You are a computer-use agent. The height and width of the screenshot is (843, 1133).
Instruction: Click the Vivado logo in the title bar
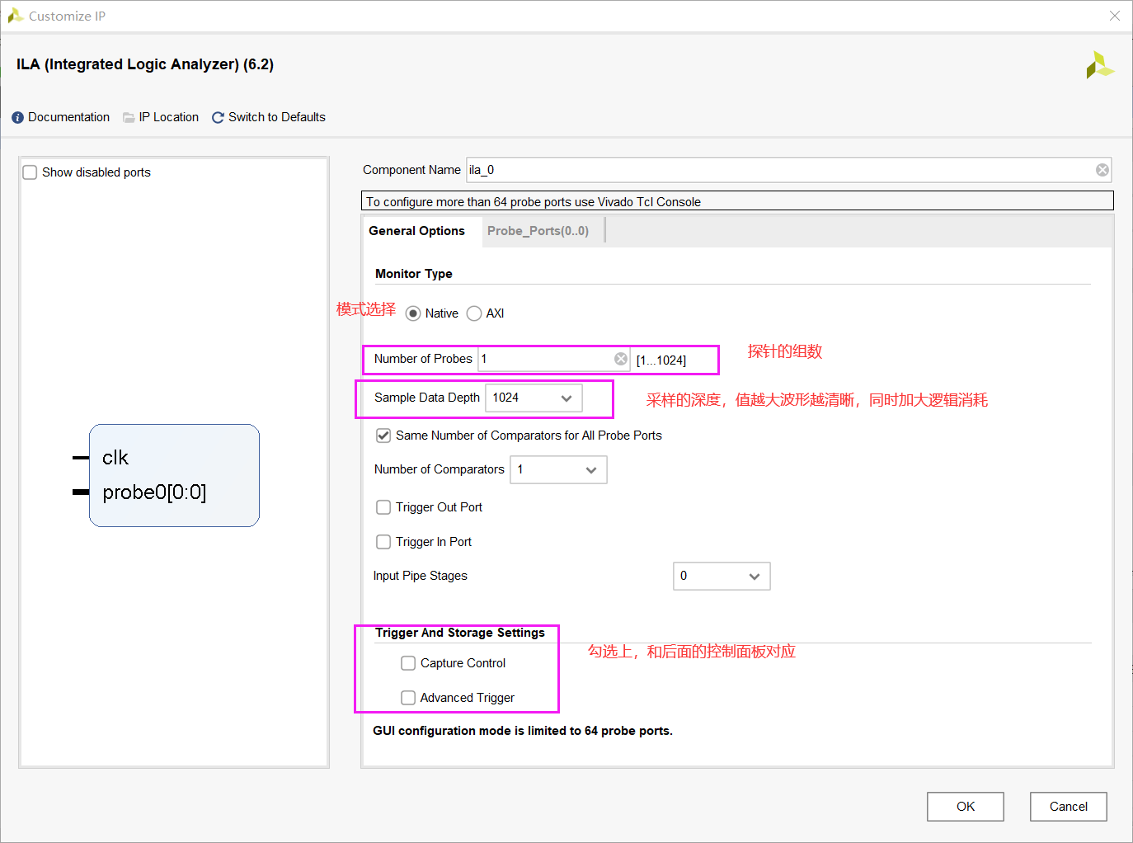(15, 16)
